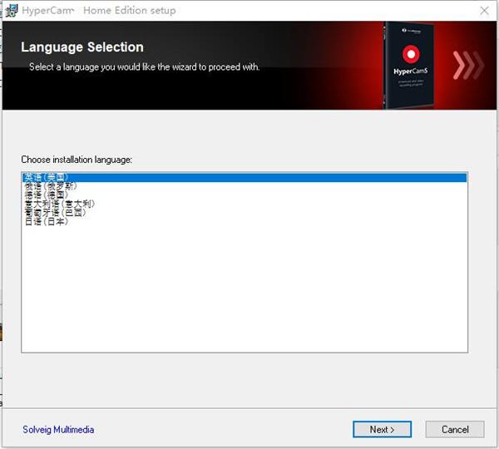Click the 'Choose installation language:' label
Image resolution: width=499 pixels, height=449 pixels.
[77, 160]
